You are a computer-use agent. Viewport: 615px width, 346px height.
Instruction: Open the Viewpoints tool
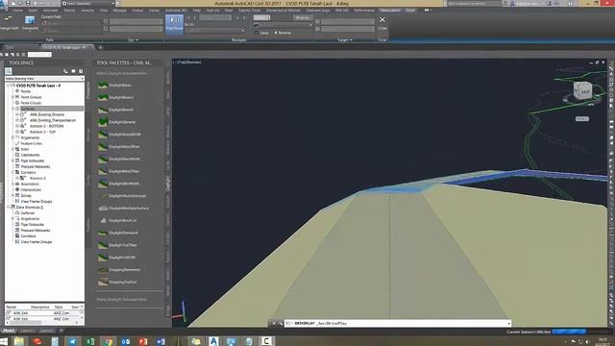point(30,23)
